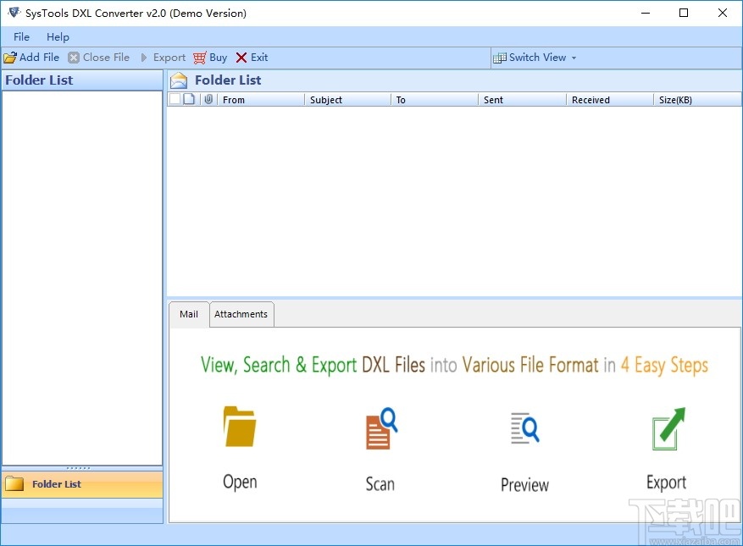Click the Open folder icon
743x546 pixels.
[240, 426]
